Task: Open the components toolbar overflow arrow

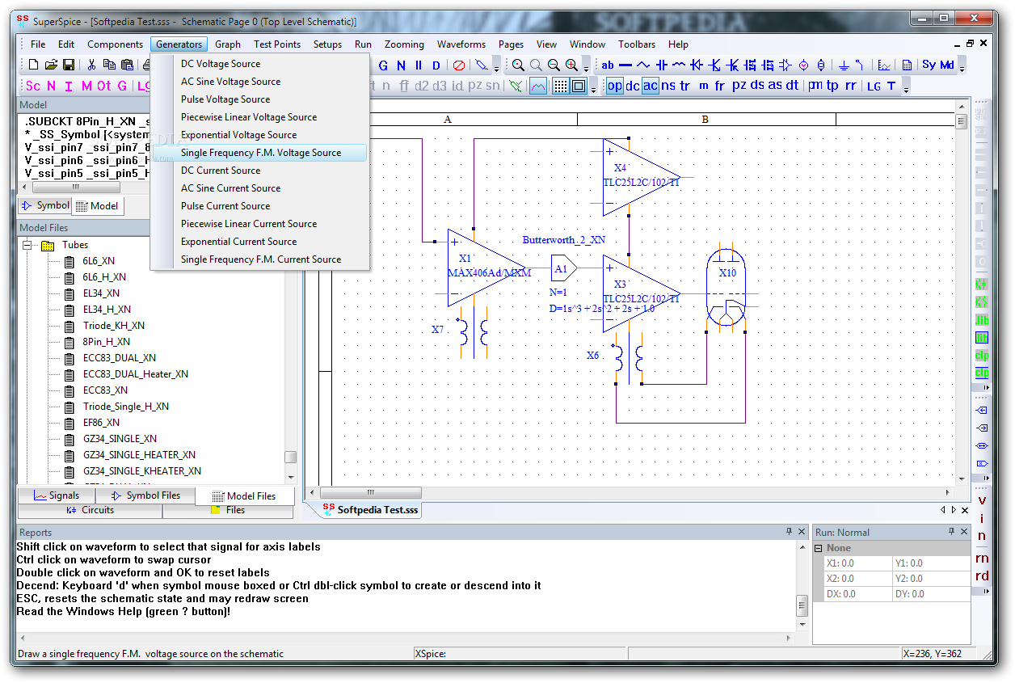Action: [962, 68]
